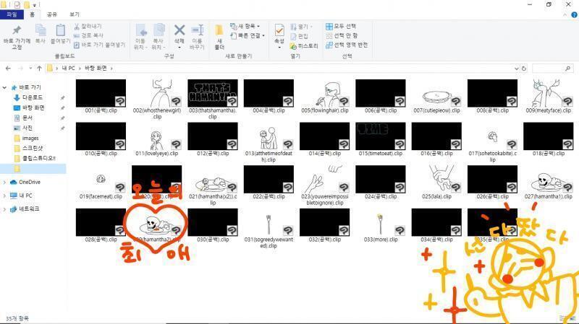Click the Move to (이동 위치) icon
The width and height of the screenshot is (579, 324).
click(140, 30)
